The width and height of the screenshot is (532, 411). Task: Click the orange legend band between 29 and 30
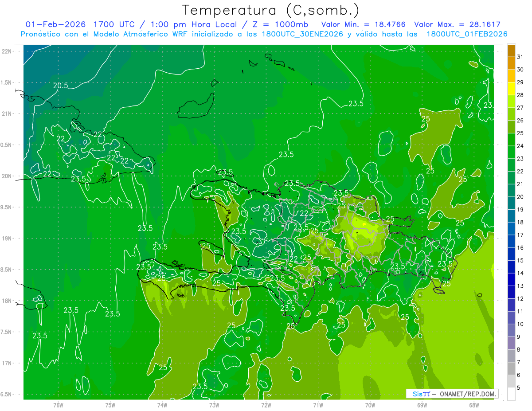[511, 76]
